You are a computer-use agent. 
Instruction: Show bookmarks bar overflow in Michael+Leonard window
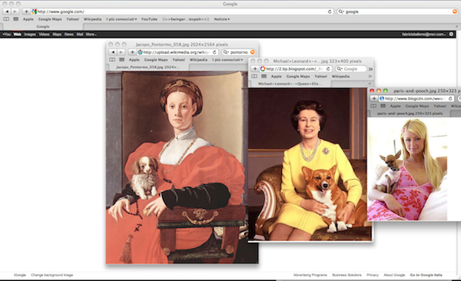point(370,76)
